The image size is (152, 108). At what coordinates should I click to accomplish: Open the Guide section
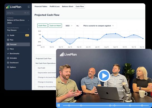(18, 35)
